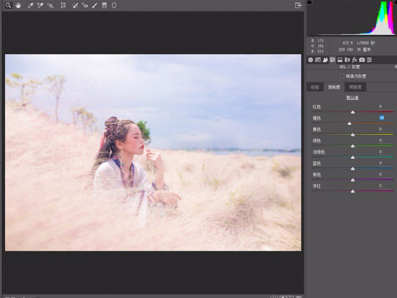
Task: Select the White Balance eyedropper tool
Action: pos(30,5)
